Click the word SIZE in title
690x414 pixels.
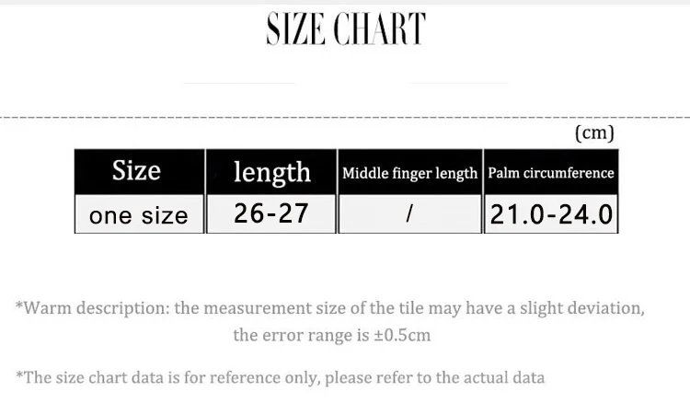tap(296, 29)
